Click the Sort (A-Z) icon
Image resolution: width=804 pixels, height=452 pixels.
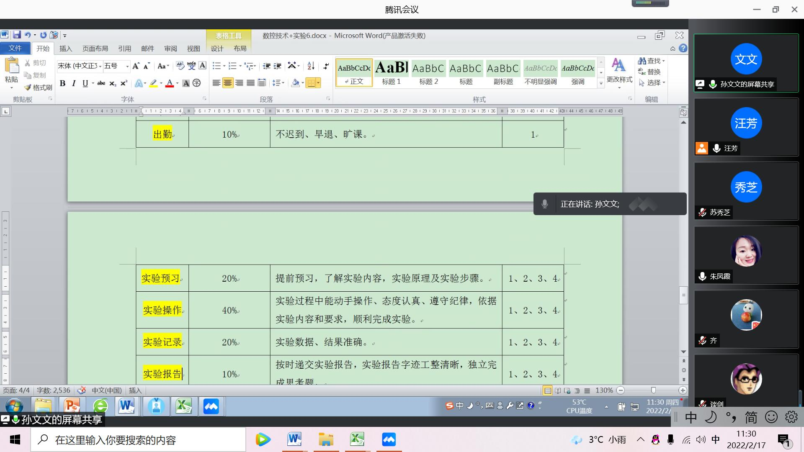[311, 66]
